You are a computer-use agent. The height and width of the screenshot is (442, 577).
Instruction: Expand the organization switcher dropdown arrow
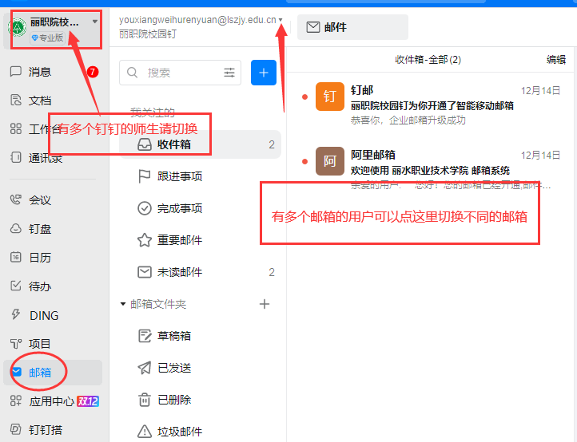[x=95, y=22]
